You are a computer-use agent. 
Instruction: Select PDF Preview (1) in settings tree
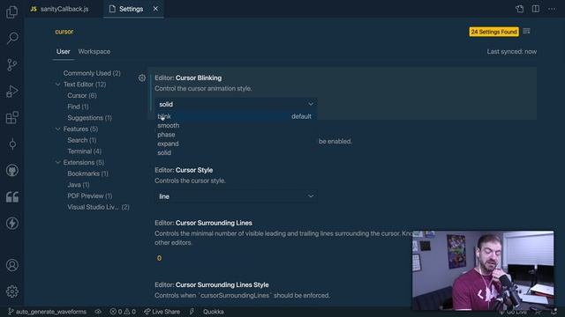click(90, 195)
